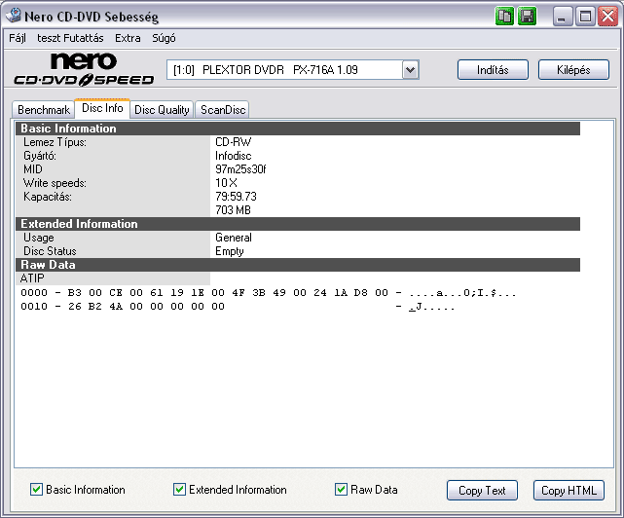Screen dimensions: 624x518
Task: Switch to the Benchmark tab
Action: pyautogui.click(x=44, y=109)
